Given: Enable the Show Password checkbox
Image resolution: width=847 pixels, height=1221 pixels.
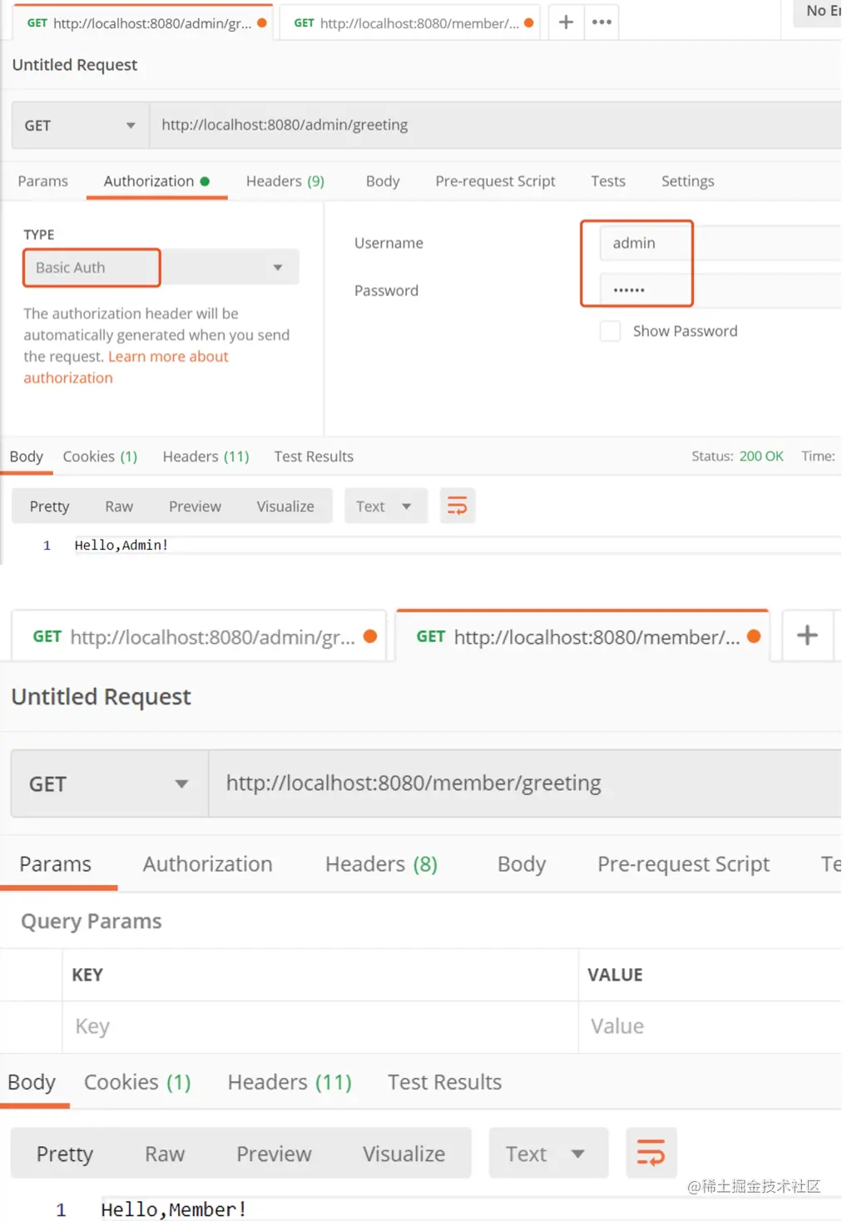Looking at the screenshot, I should click(611, 331).
